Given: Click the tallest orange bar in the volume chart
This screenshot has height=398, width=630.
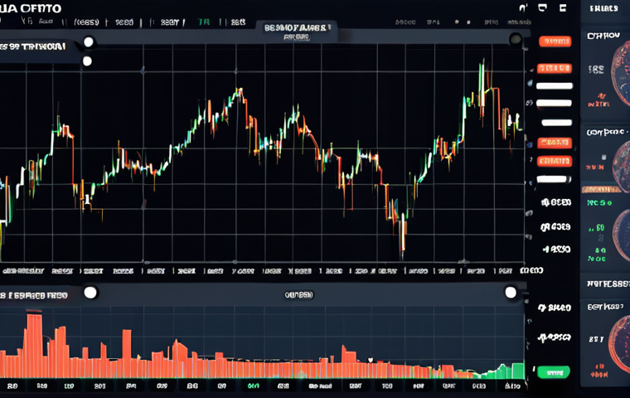Looking at the screenshot, I should (x=34, y=346).
